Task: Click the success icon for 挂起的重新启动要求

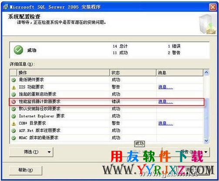Action: tap(13, 95)
